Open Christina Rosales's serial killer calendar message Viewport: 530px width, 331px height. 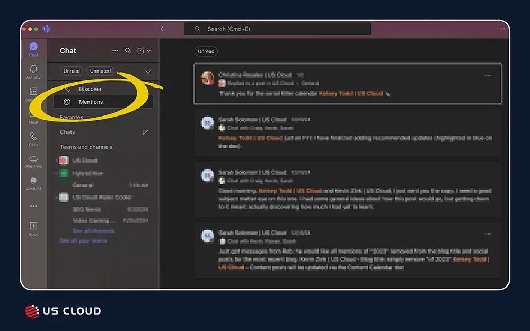(348, 84)
